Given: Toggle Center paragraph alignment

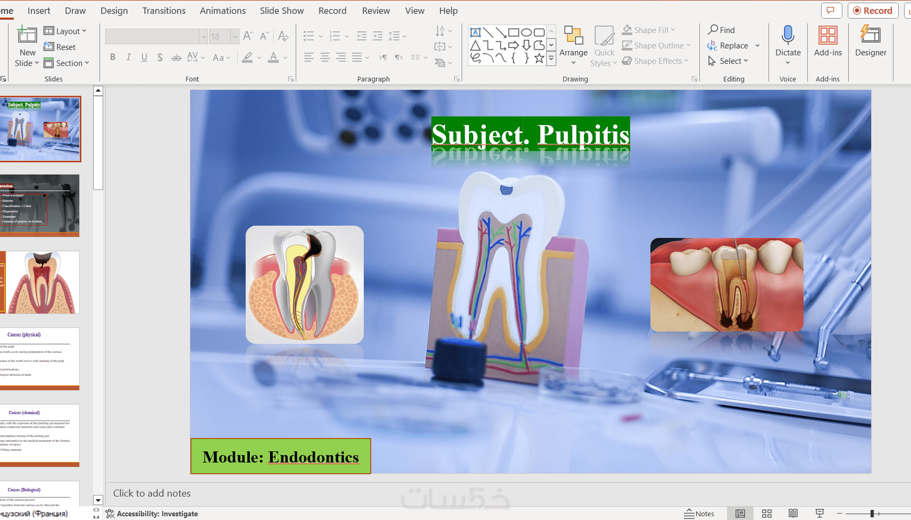Looking at the screenshot, I should pos(325,57).
